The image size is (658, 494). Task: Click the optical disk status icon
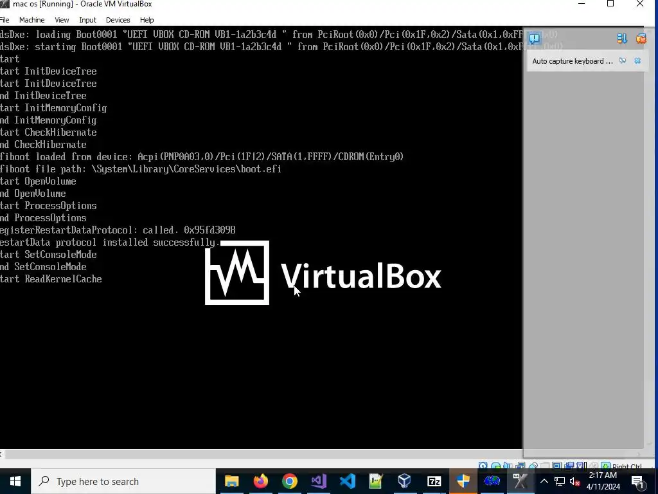click(496, 466)
